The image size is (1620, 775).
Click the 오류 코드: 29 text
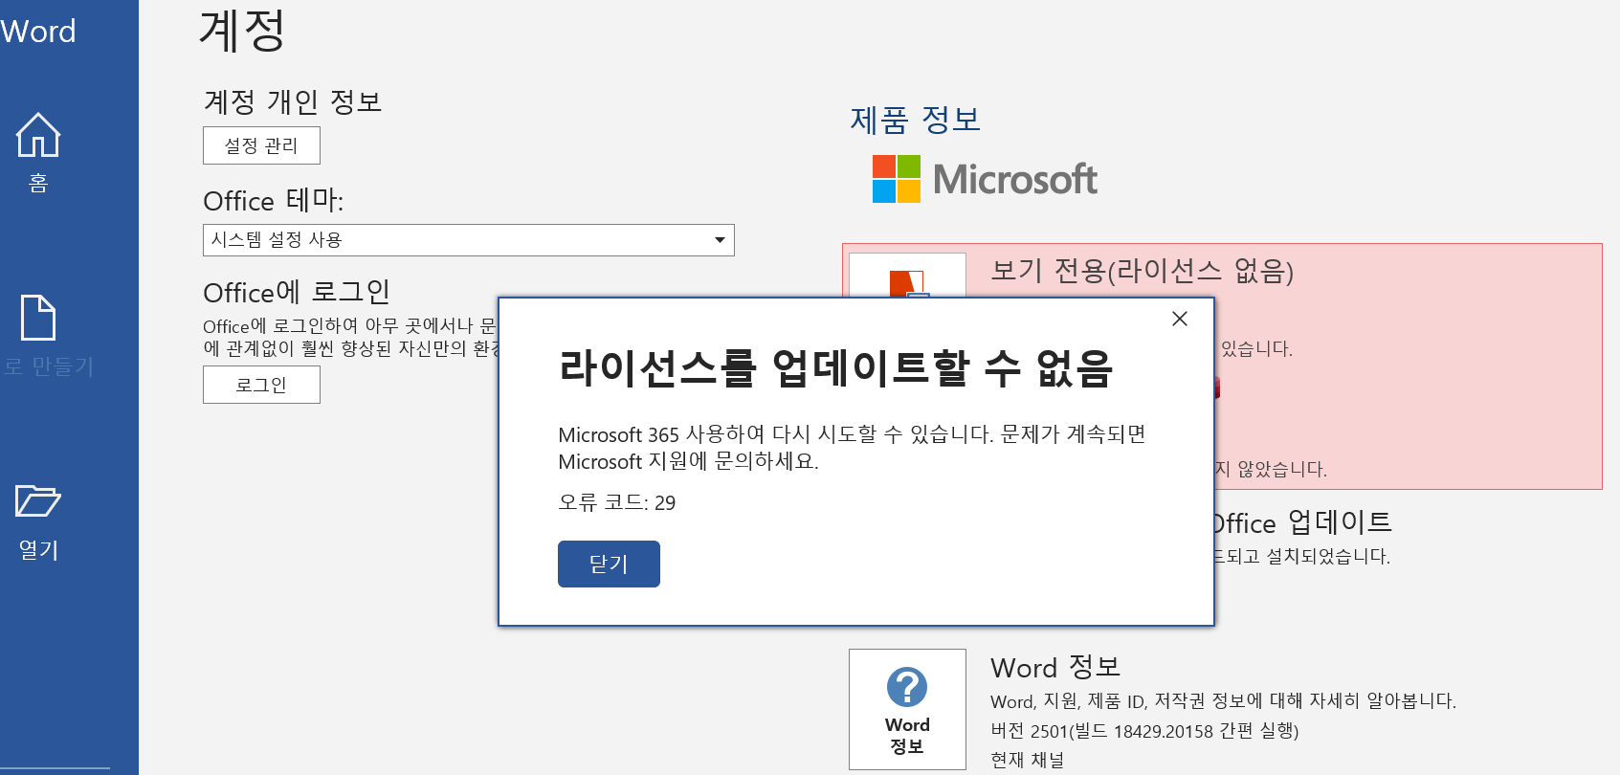pos(617,502)
